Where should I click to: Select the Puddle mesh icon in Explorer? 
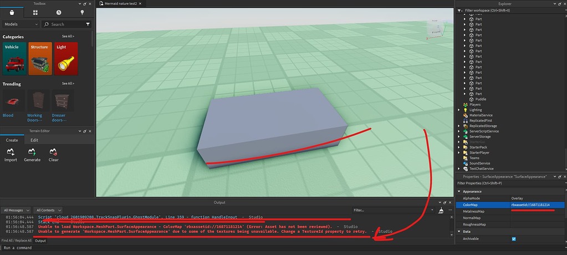coord(472,99)
